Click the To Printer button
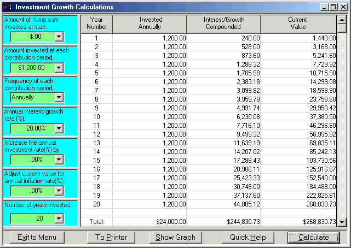Viewport: 351px width, 248px height. (x=111, y=237)
